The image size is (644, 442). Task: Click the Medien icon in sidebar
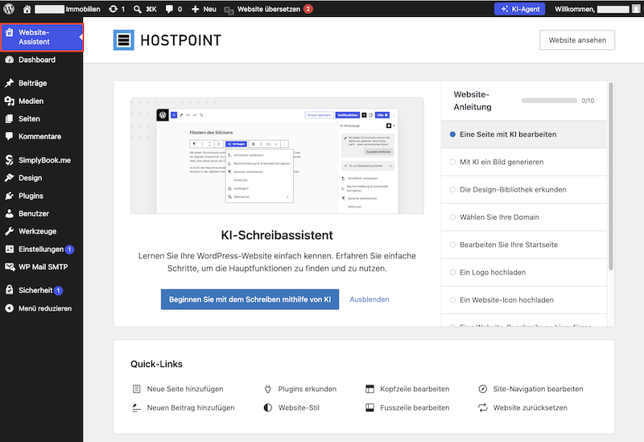(10, 101)
